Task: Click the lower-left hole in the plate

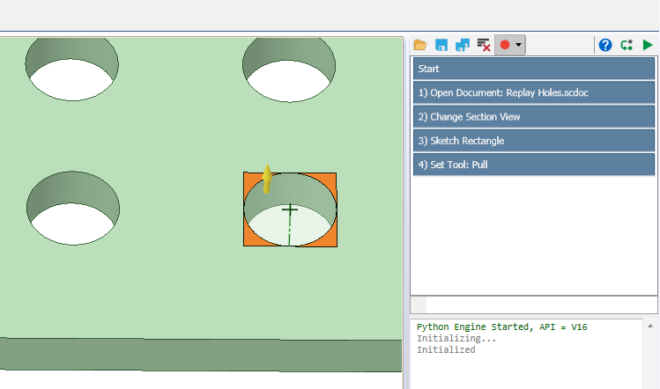Action: tap(73, 209)
